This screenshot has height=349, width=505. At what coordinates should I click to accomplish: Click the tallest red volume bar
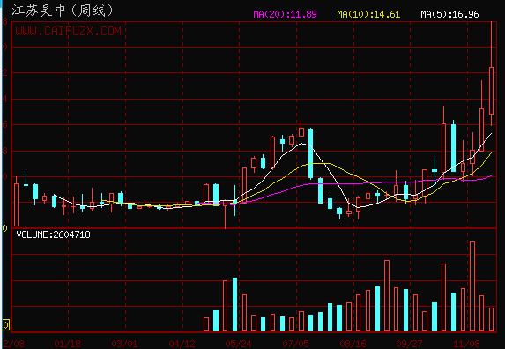click(x=472, y=286)
